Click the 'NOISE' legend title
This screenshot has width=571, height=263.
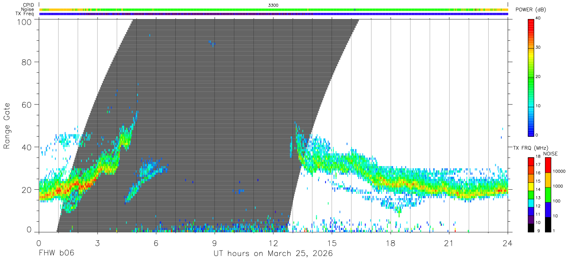pyautogui.click(x=550, y=154)
